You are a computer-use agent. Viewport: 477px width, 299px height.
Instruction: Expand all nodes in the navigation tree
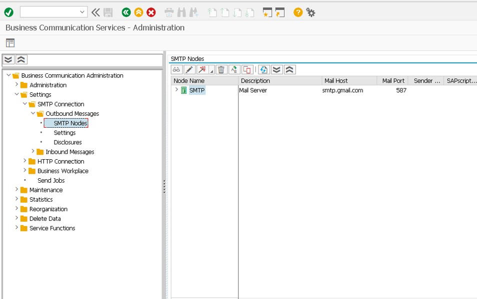point(8,59)
